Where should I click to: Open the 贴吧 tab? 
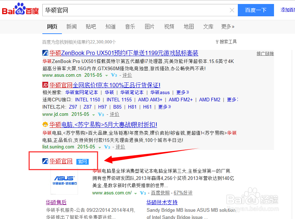pos(91,26)
